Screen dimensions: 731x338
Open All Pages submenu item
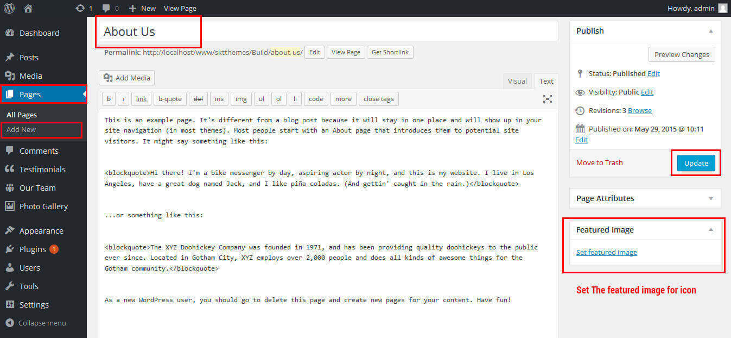(22, 115)
